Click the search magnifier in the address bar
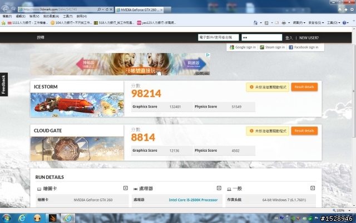The height and width of the screenshot is (223, 356). tap(99, 9)
